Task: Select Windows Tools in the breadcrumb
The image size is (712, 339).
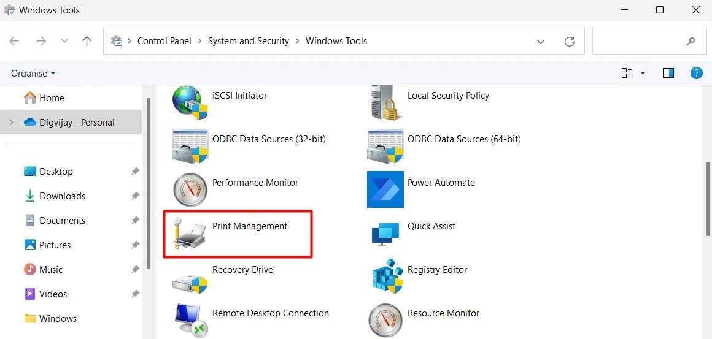Action: point(336,41)
